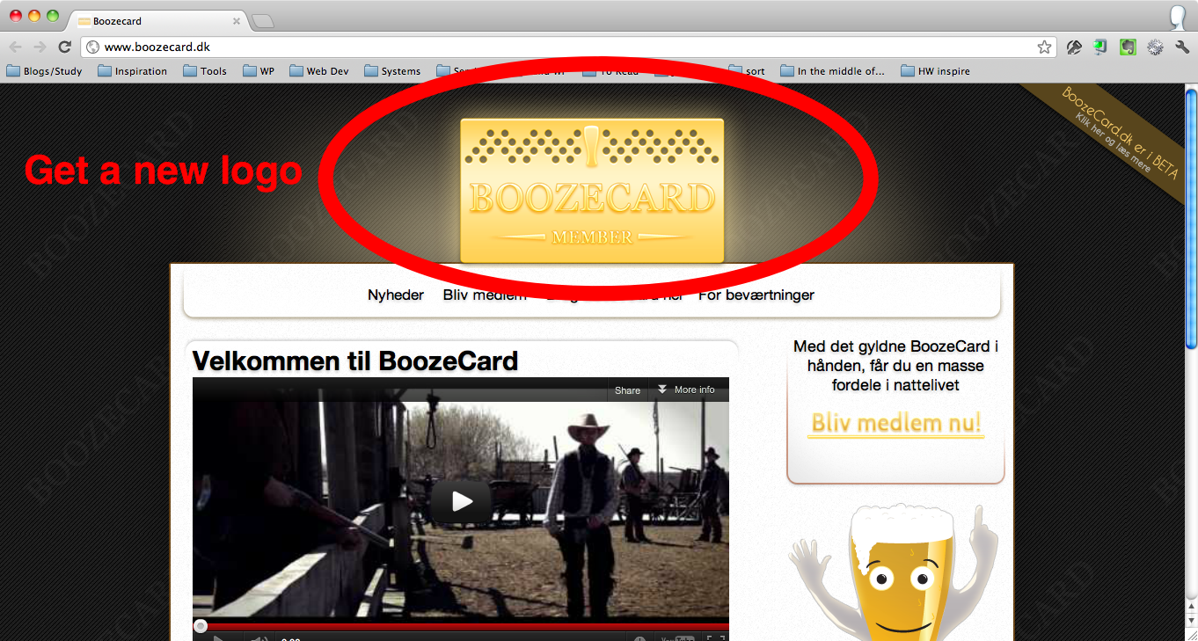Open the wrench settings menu
The image size is (1198, 641).
click(x=1182, y=47)
